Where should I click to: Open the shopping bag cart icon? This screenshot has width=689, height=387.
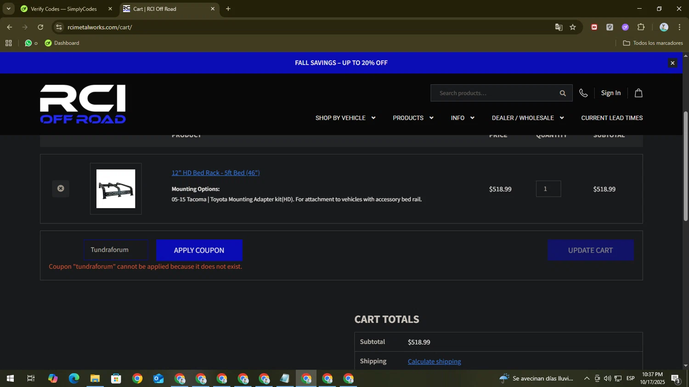pyautogui.click(x=638, y=93)
